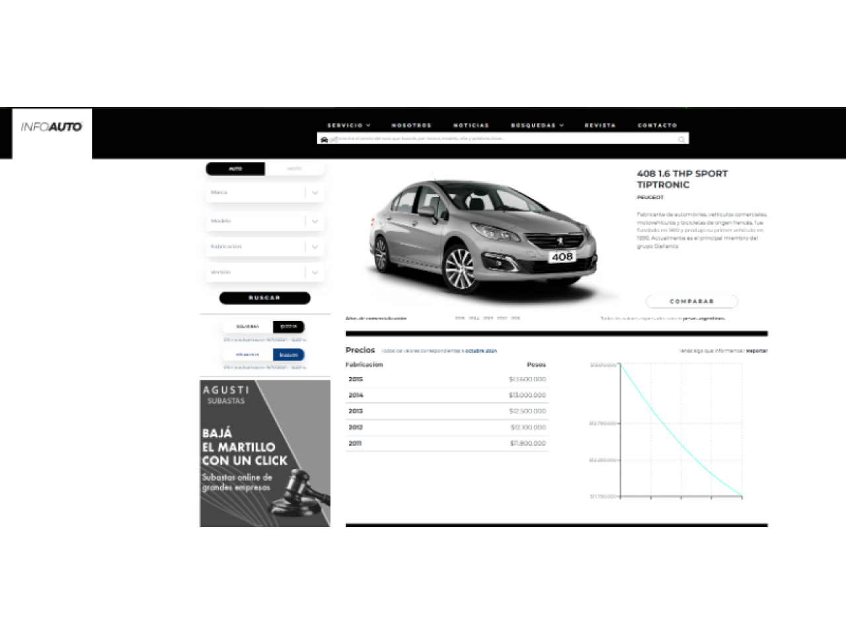Expand the Búsquedas menu

pos(537,125)
